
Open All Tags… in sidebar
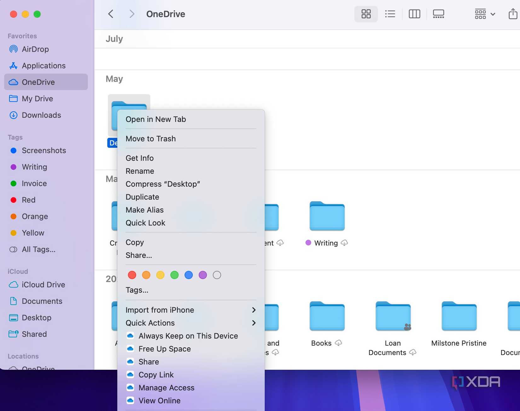tap(38, 249)
